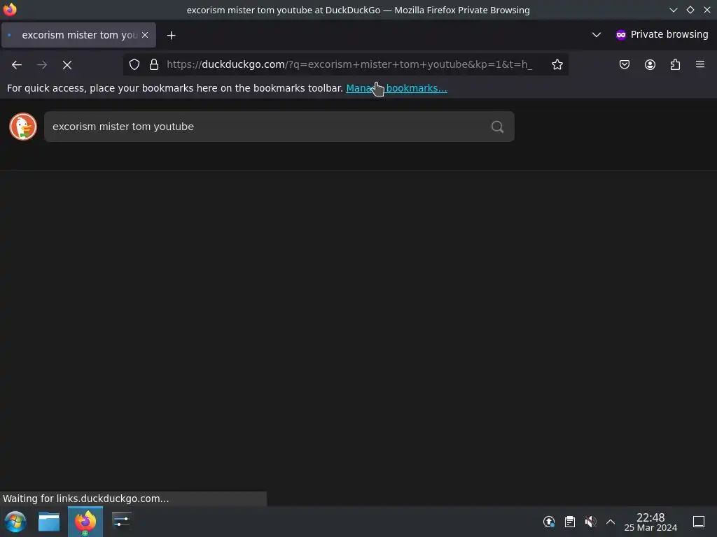Go back to the previous page
This screenshot has height=537, width=717.
[17, 65]
